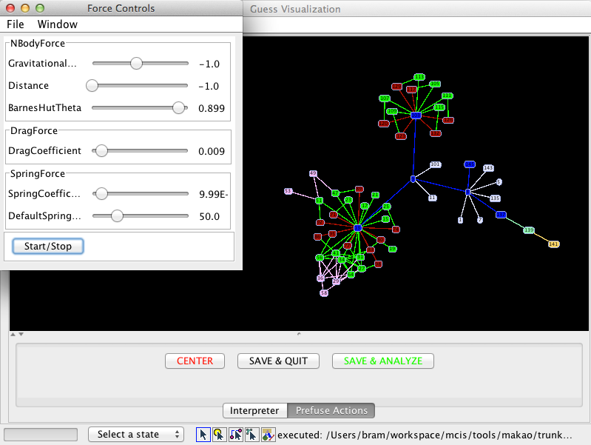Select graph node 139

pyautogui.click(x=528, y=230)
